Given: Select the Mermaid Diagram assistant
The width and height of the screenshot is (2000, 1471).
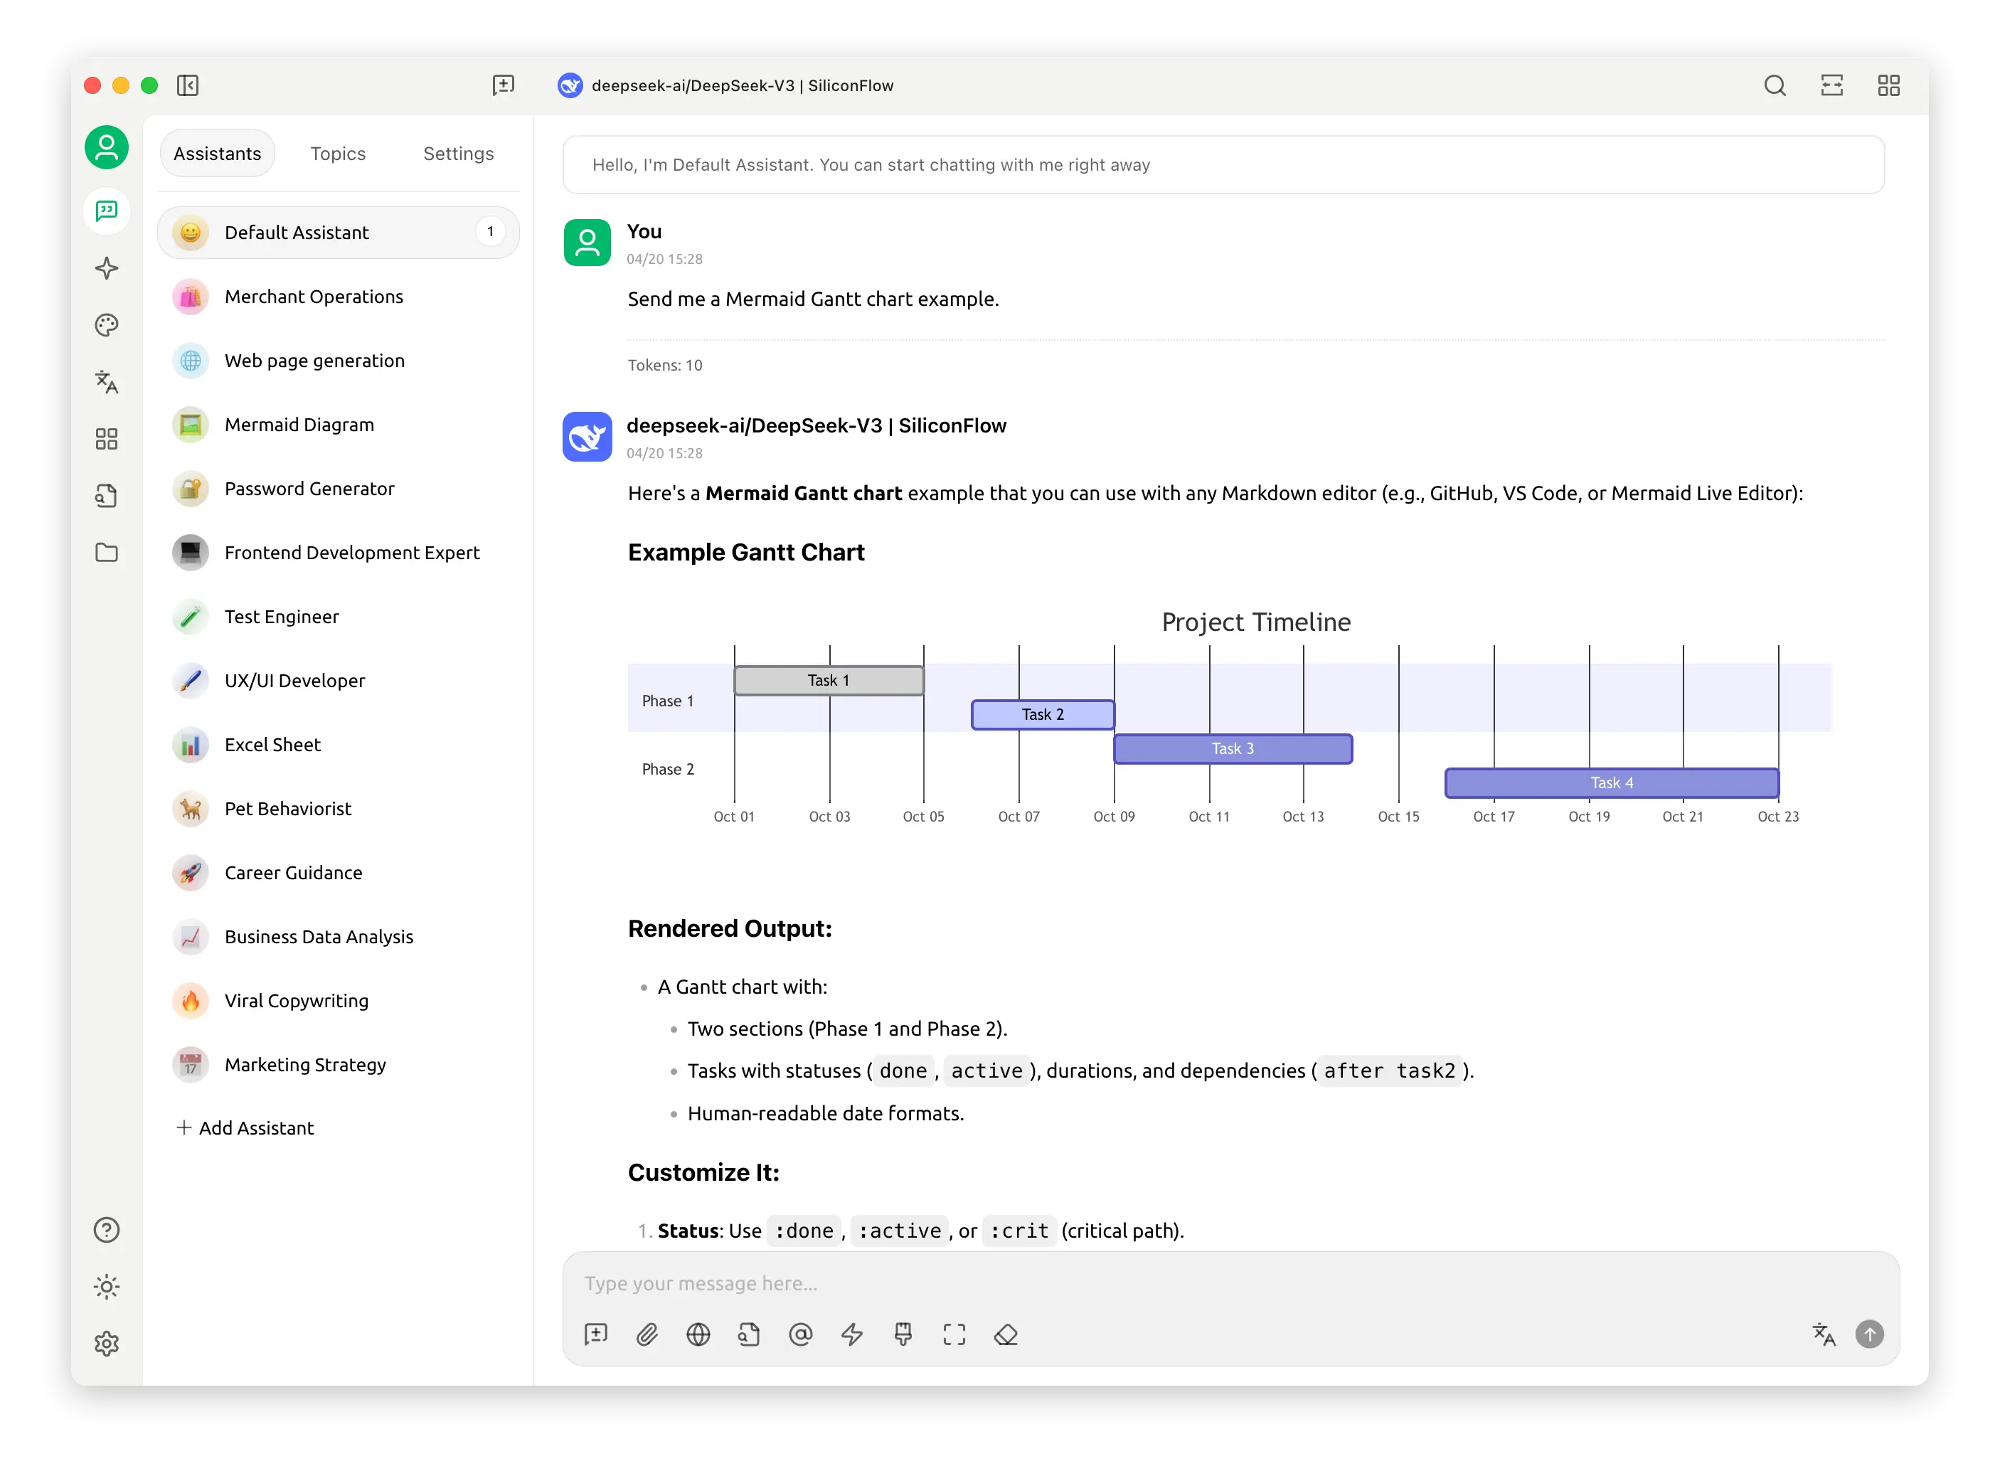Looking at the screenshot, I should [299, 425].
